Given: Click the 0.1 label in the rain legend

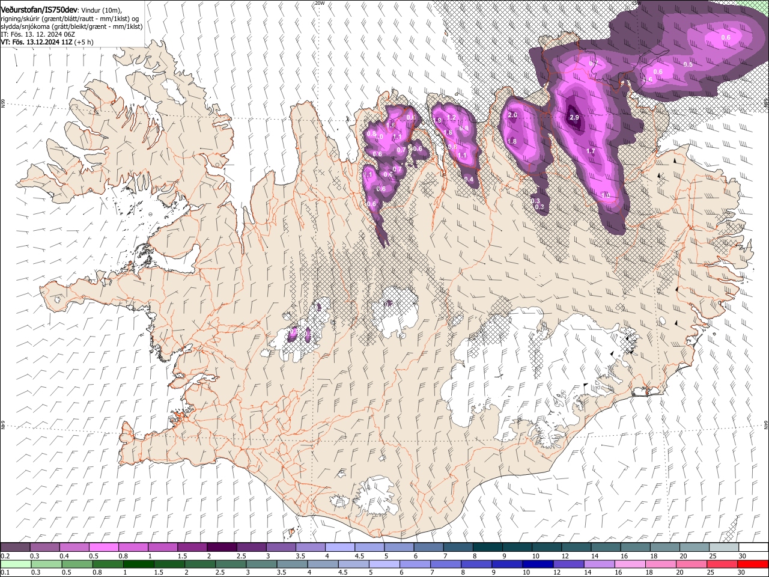Looking at the screenshot, I should pyautogui.click(x=4, y=573).
